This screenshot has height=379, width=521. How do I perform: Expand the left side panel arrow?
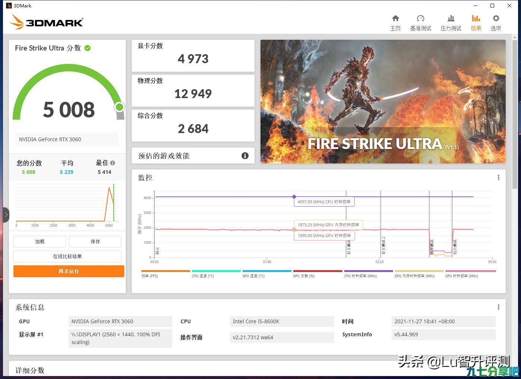tap(6, 215)
